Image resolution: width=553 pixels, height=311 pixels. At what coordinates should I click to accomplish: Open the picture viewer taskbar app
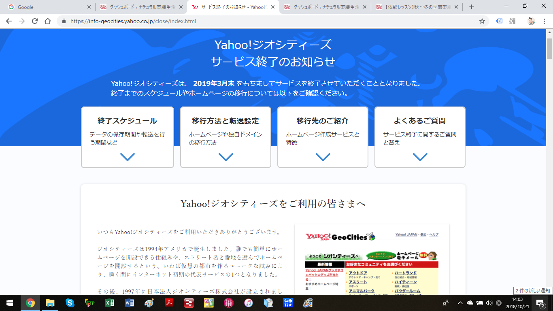point(308,303)
